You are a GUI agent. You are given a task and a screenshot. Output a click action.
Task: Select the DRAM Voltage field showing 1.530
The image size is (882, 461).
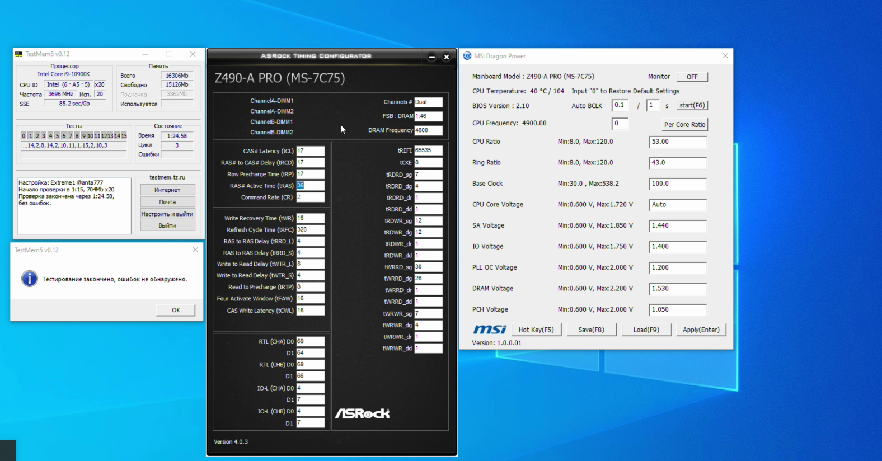(x=678, y=289)
